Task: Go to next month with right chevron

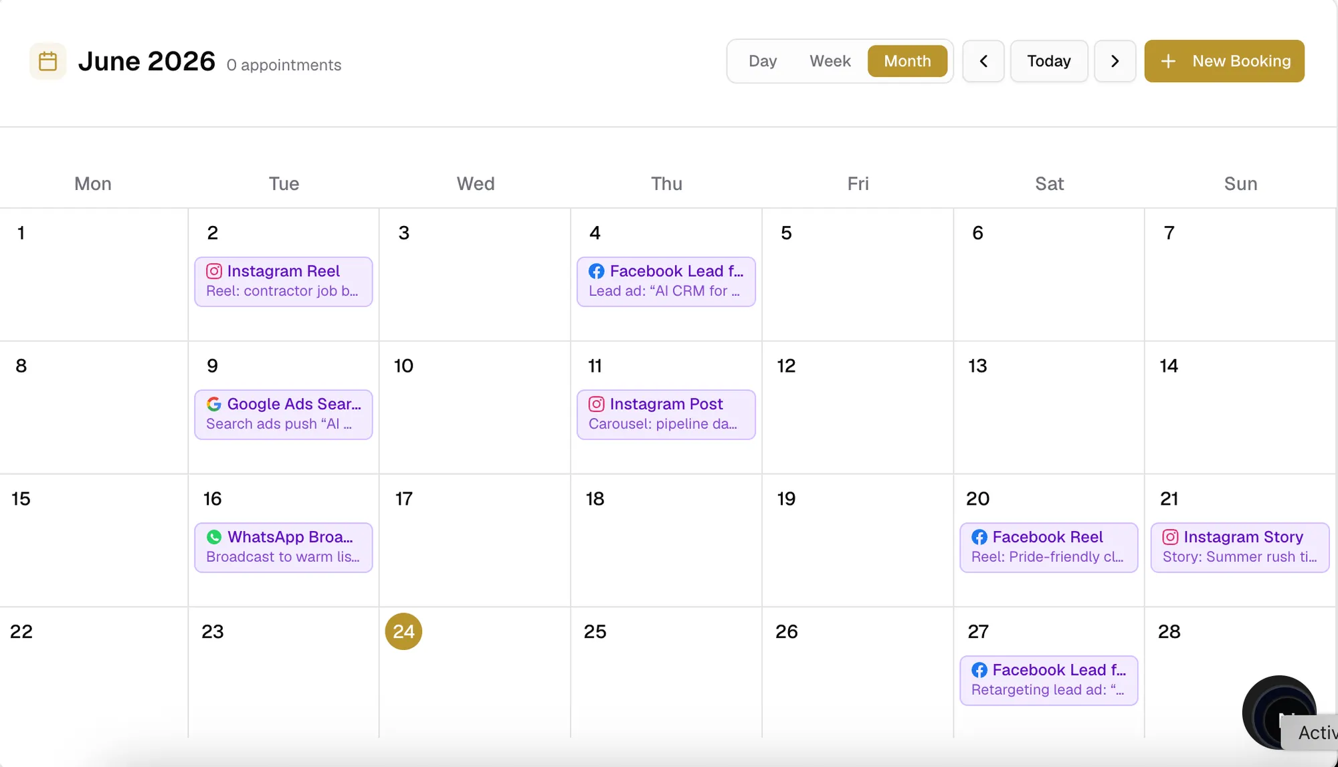Action: pyautogui.click(x=1115, y=61)
